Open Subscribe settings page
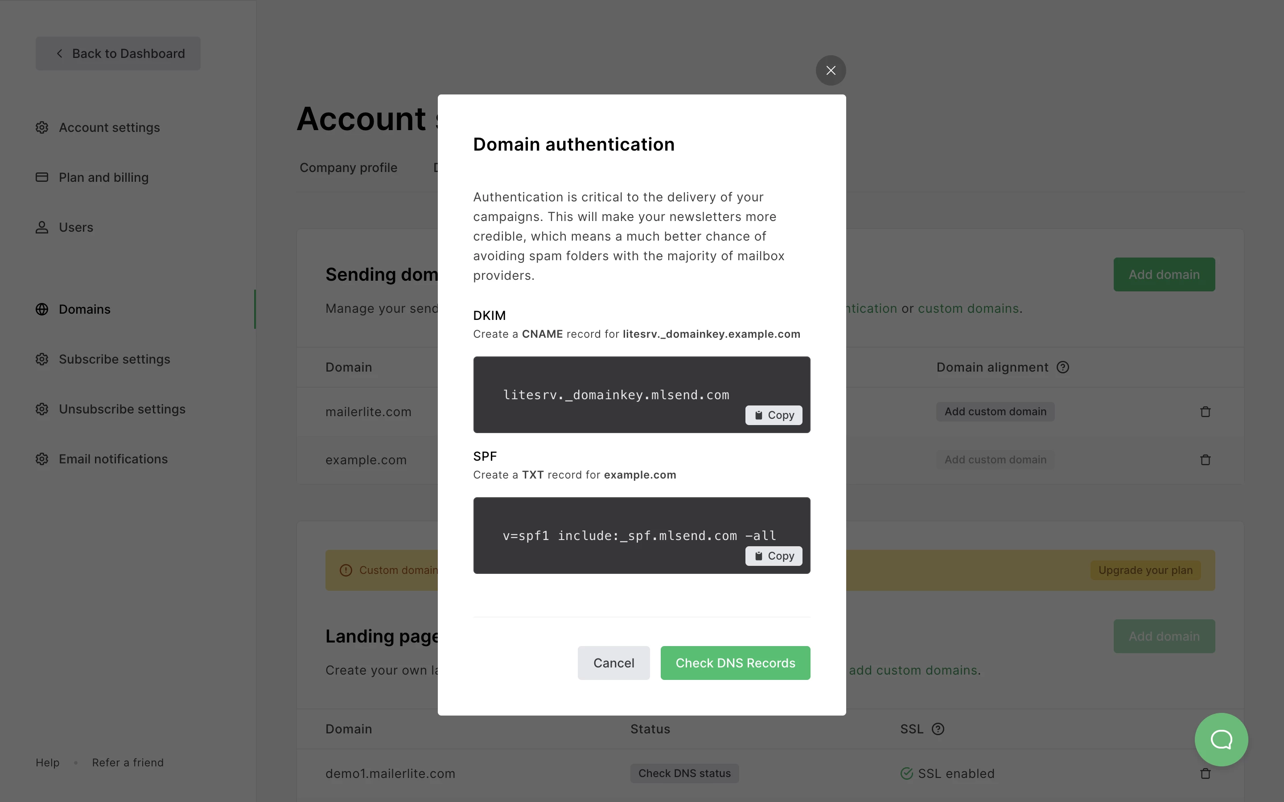Viewport: 1284px width, 802px height. point(114,360)
